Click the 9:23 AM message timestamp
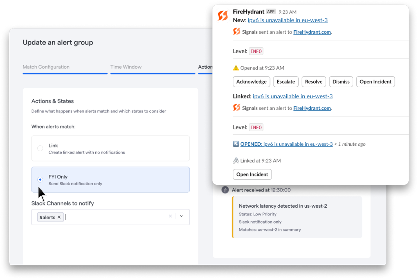The height and width of the screenshot is (279, 418). [287, 12]
